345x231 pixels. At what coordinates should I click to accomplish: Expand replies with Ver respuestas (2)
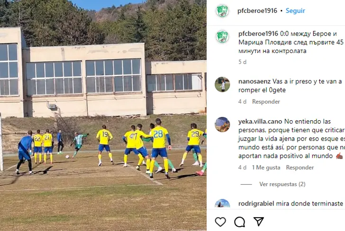tap(282, 184)
